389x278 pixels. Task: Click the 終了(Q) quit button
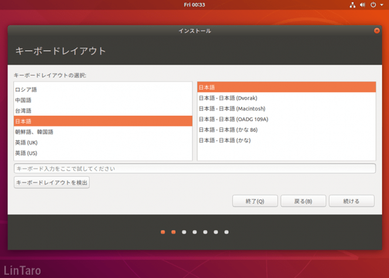pyautogui.click(x=255, y=201)
